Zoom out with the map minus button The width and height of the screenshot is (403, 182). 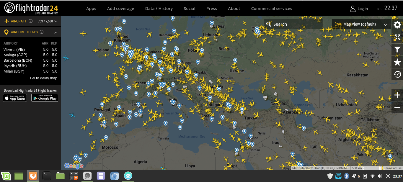click(x=397, y=107)
